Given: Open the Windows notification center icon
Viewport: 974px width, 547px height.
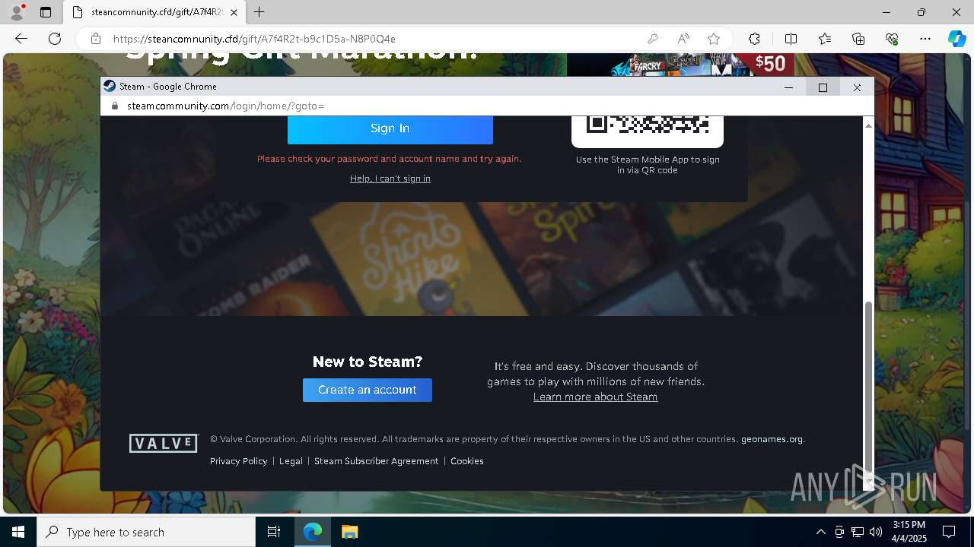Looking at the screenshot, I should coord(949,532).
